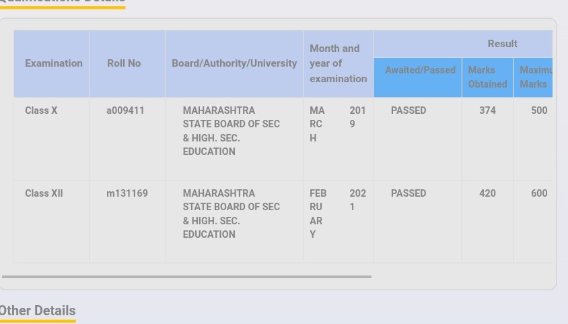
Task: Click the Class X board name cell
Action: 231,131
